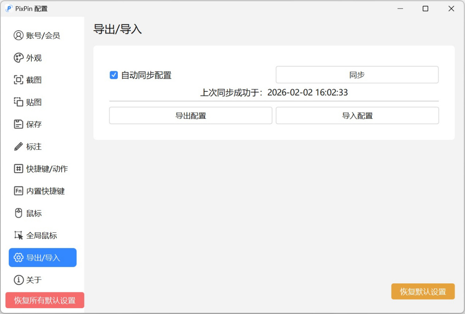Click the 导入配置 button
The height and width of the screenshot is (314, 465).
pos(357,116)
